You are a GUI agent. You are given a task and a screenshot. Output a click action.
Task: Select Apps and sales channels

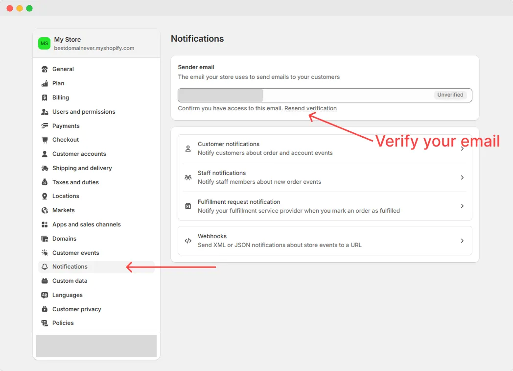point(86,224)
